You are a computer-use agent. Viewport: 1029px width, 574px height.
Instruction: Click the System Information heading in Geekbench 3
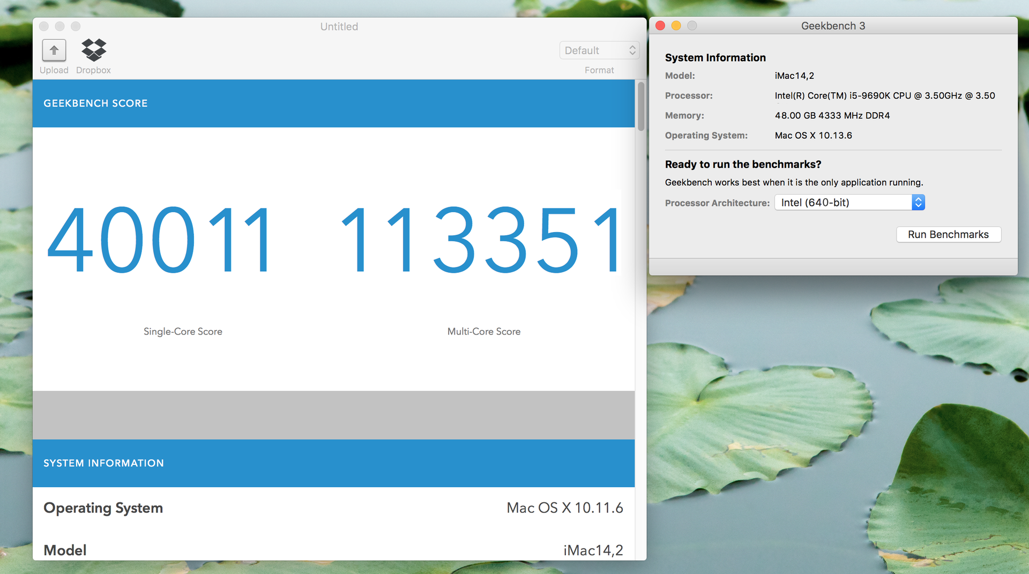coord(715,58)
